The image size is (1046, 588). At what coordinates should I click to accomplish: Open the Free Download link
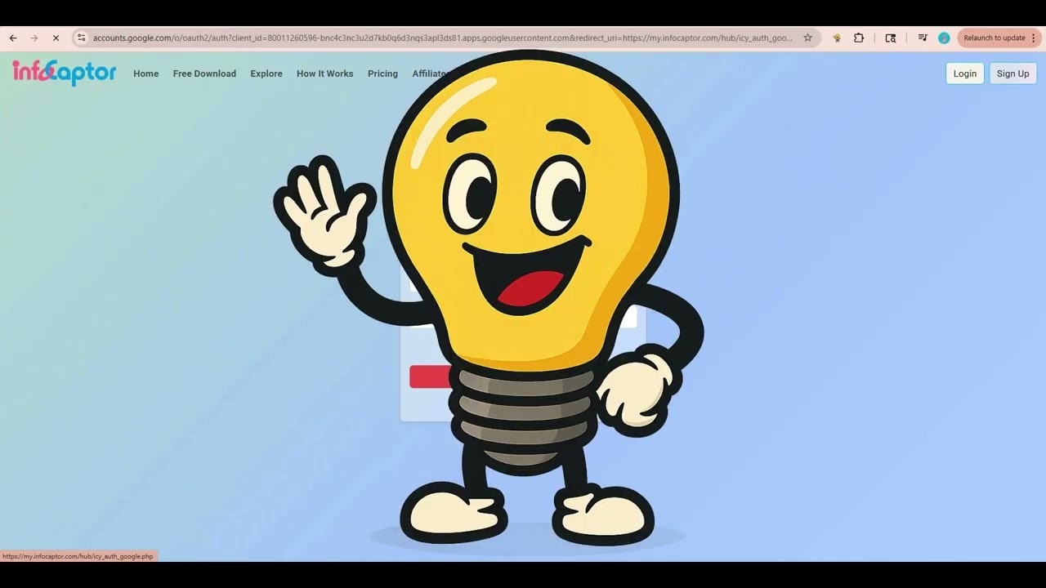pos(204,73)
